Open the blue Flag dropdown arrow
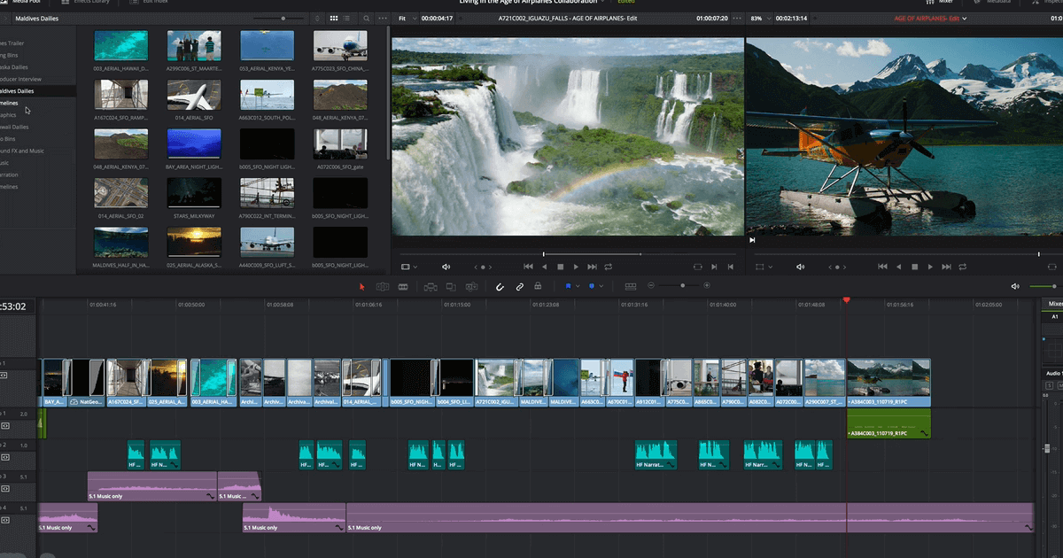The image size is (1063, 558). pyautogui.click(x=578, y=286)
